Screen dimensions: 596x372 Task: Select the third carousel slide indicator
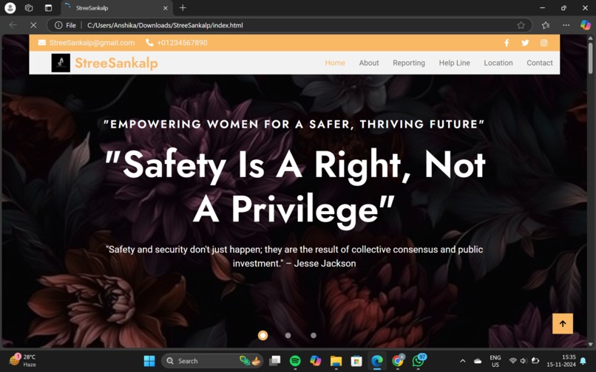click(314, 336)
